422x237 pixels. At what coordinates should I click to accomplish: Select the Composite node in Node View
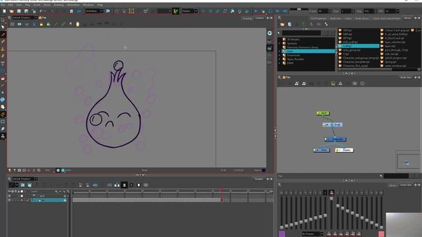[x=335, y=139]
